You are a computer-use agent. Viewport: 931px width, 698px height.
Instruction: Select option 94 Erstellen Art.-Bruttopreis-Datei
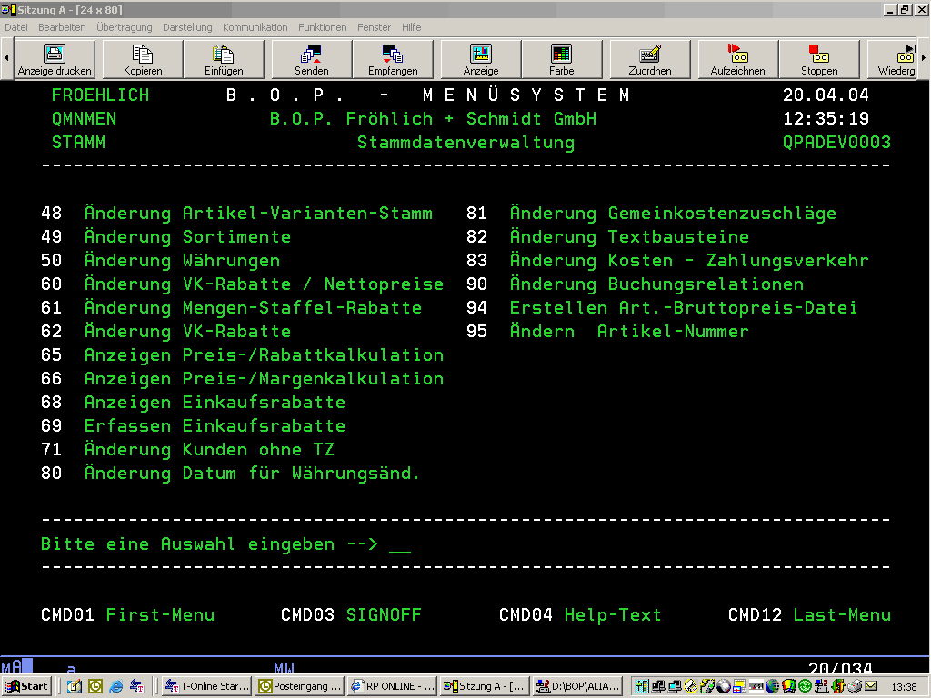click(x=662, y=308)
